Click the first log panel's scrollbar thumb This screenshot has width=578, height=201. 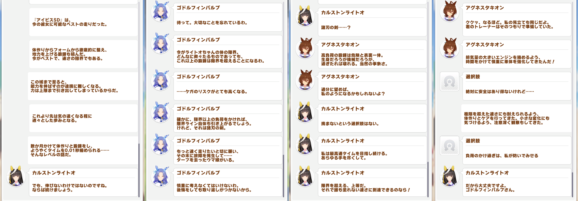(139, 170)
